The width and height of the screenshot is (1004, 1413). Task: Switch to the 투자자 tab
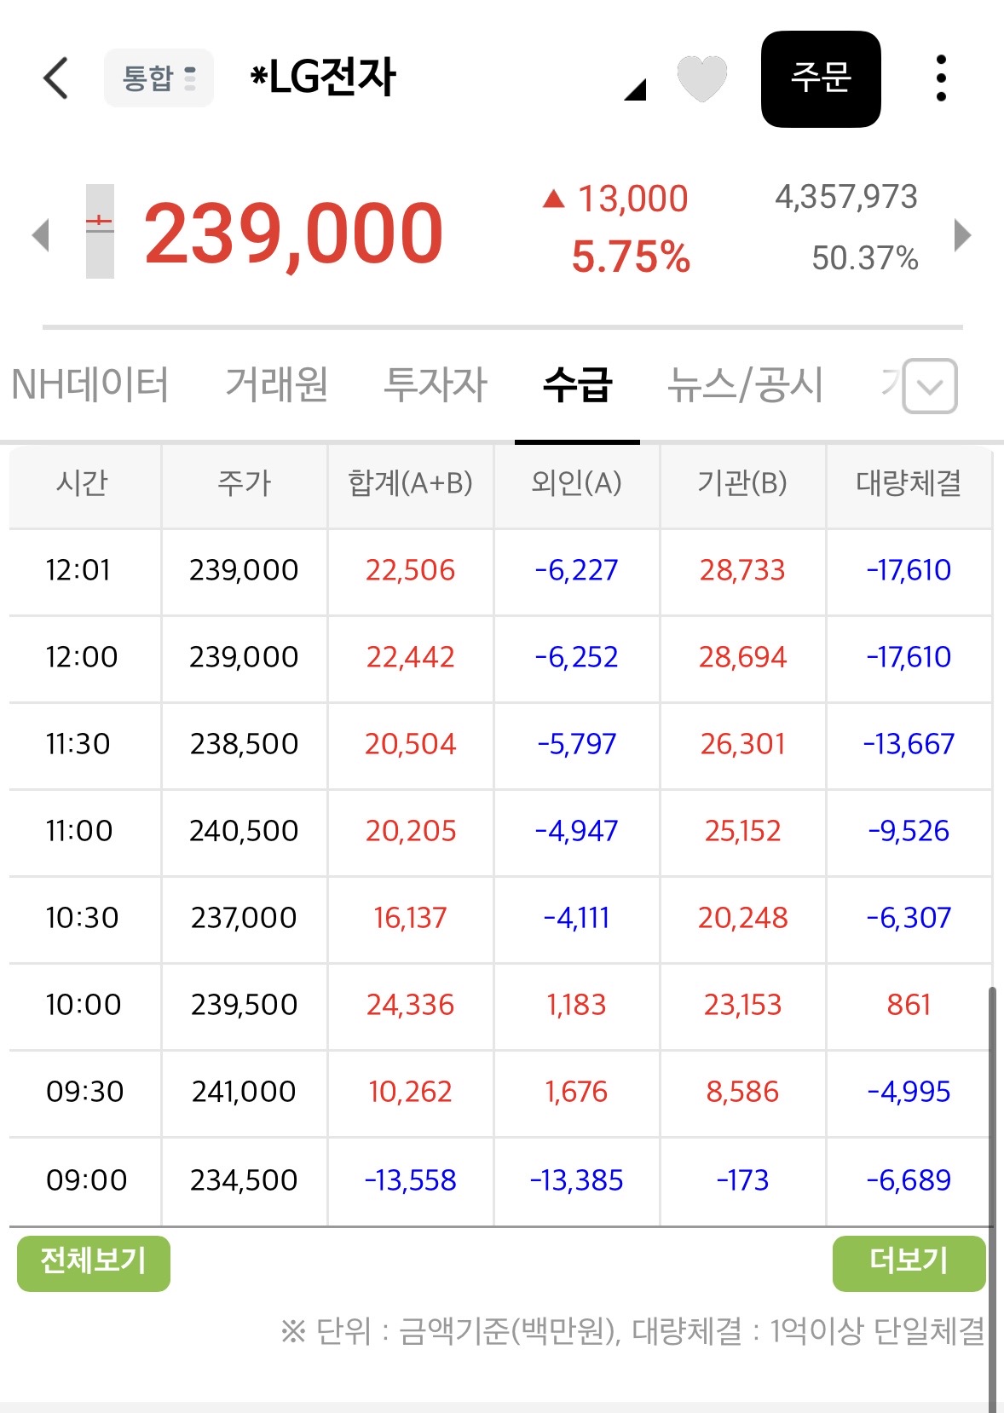coord(436,384)
